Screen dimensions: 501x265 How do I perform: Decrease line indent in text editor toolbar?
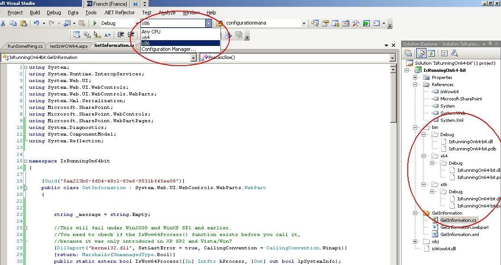pyautogui.click(x=120, y=34)
